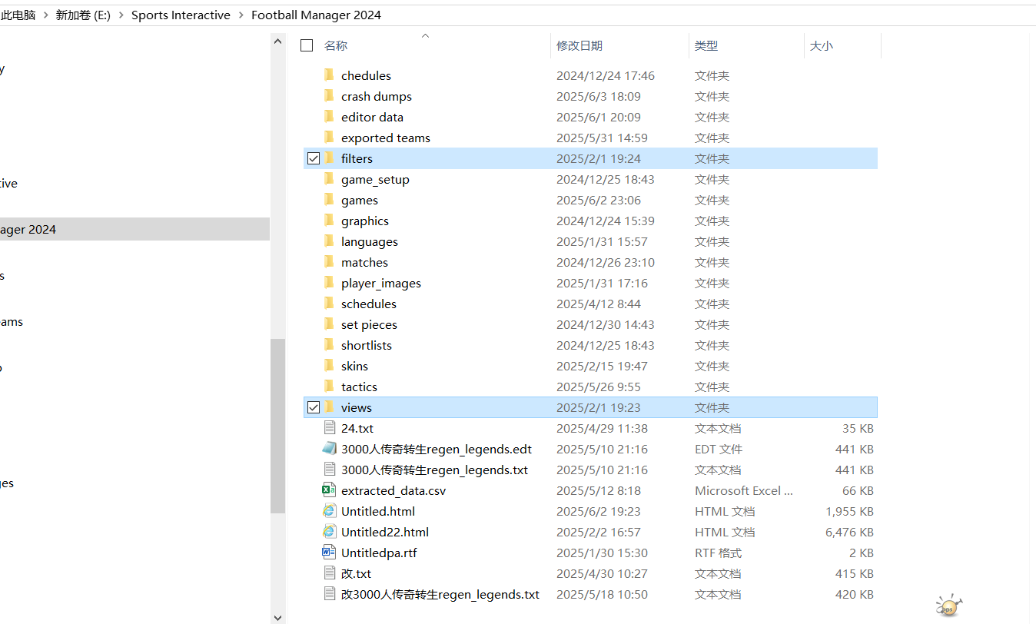This screenshot has height=624, width=1036.
Task: Click the languages folder icon
Action: [x=329, y=241]
